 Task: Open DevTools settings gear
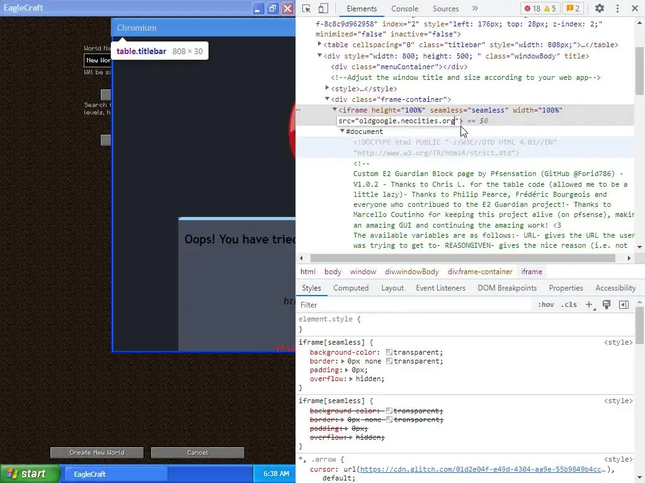coord(600,8)
